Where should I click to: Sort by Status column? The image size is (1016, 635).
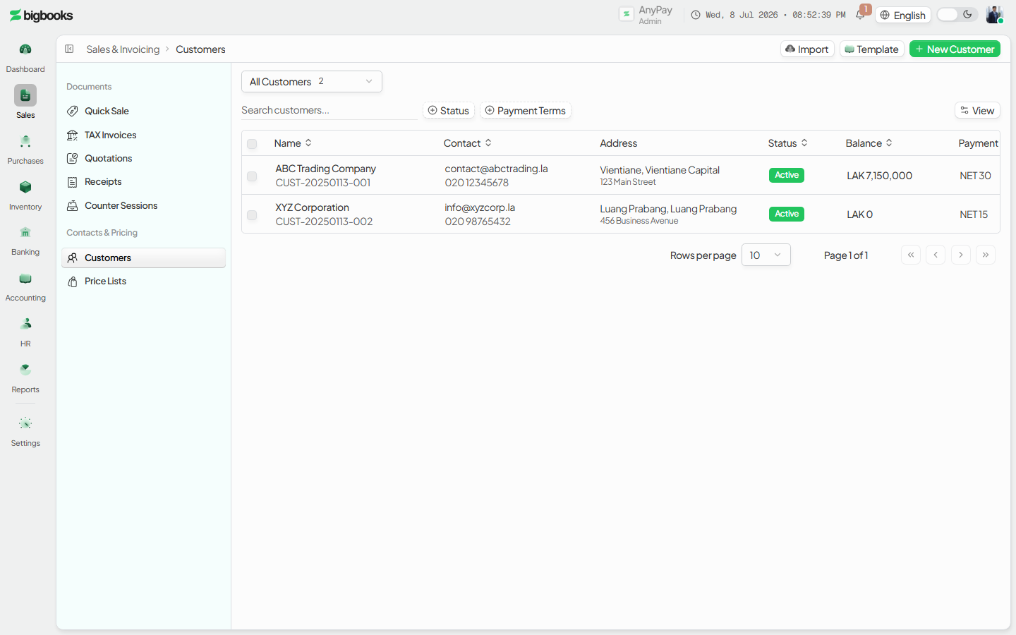788,143
